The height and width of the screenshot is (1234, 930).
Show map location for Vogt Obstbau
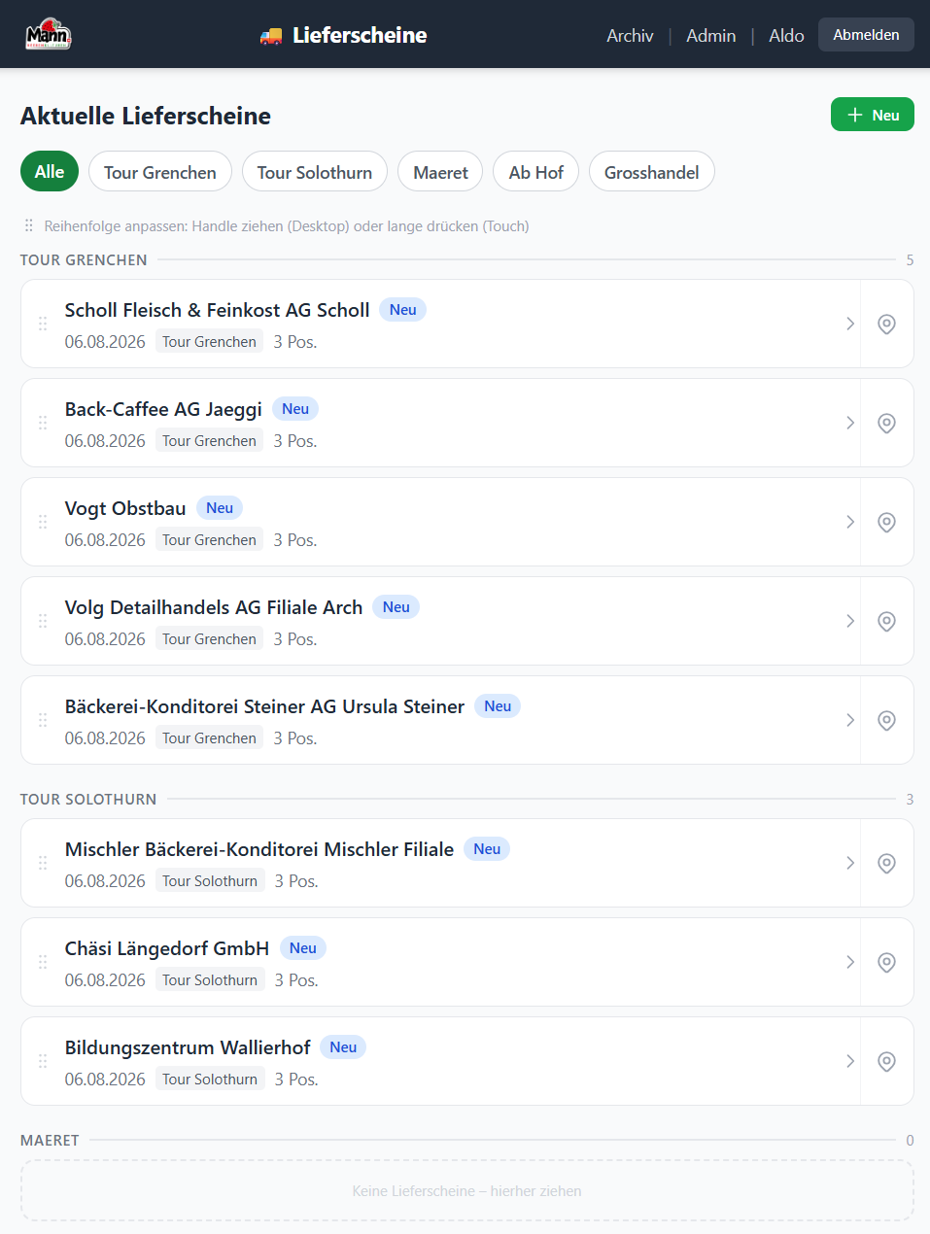[886, 522]
